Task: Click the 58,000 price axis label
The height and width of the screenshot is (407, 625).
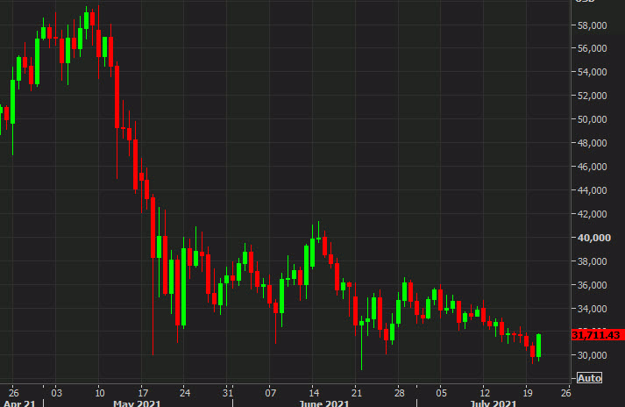Action: click(x=592, y=25)
